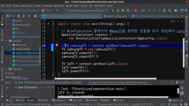This screenshot has width=189, height=106.
Task: Open the Git menu
Action: coord(91,6)
